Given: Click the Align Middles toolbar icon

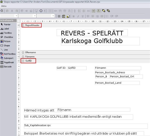Looking at the screenshot, I should (x=27, y=11).
